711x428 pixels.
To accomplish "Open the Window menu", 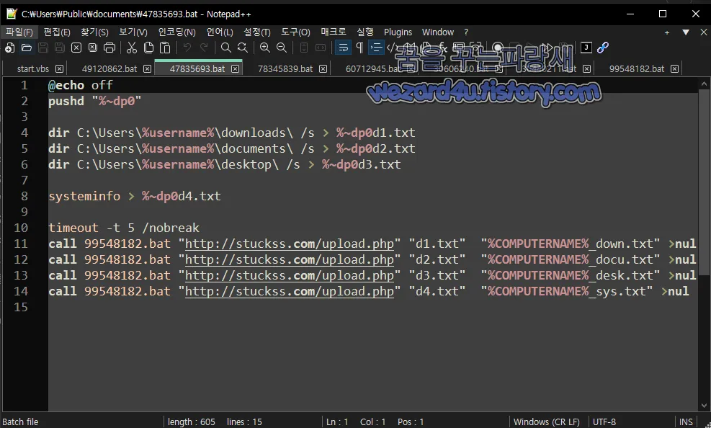I will tap(437, 32).
